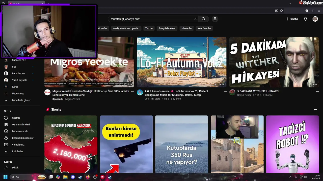Click the Lofi Timi Store channel avatar
Screen dimensions: 323x181
[140, 92]
